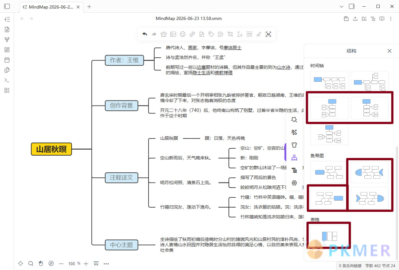Select the purple structure layout icon
Screen dimensions: 399x270
[294, 157]
